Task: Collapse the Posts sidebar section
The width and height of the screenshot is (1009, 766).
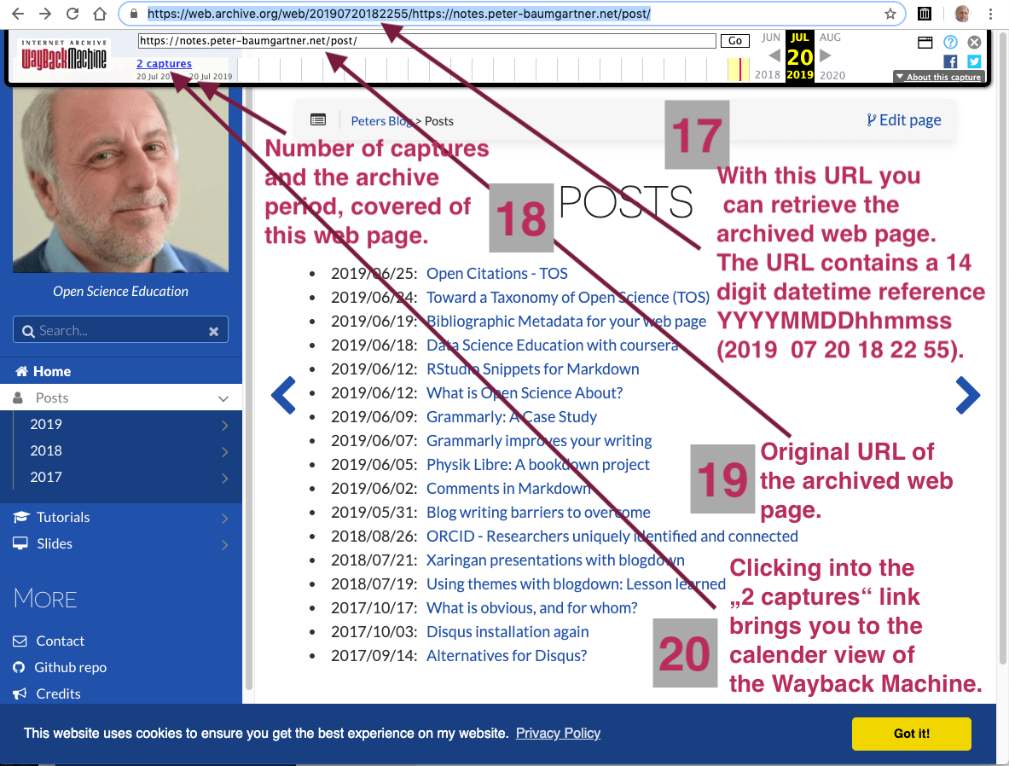Action: tap(223, 398)
